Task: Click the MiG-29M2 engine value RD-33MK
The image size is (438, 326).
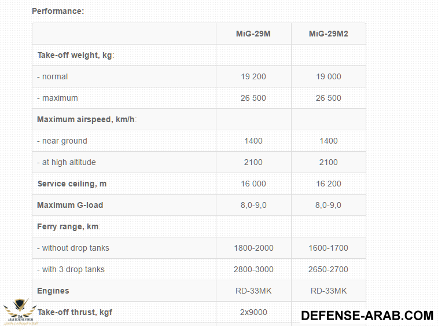Action: click(x=329, y=291)
